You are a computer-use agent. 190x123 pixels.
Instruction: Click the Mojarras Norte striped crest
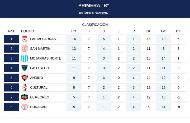(x=25, y=58)
